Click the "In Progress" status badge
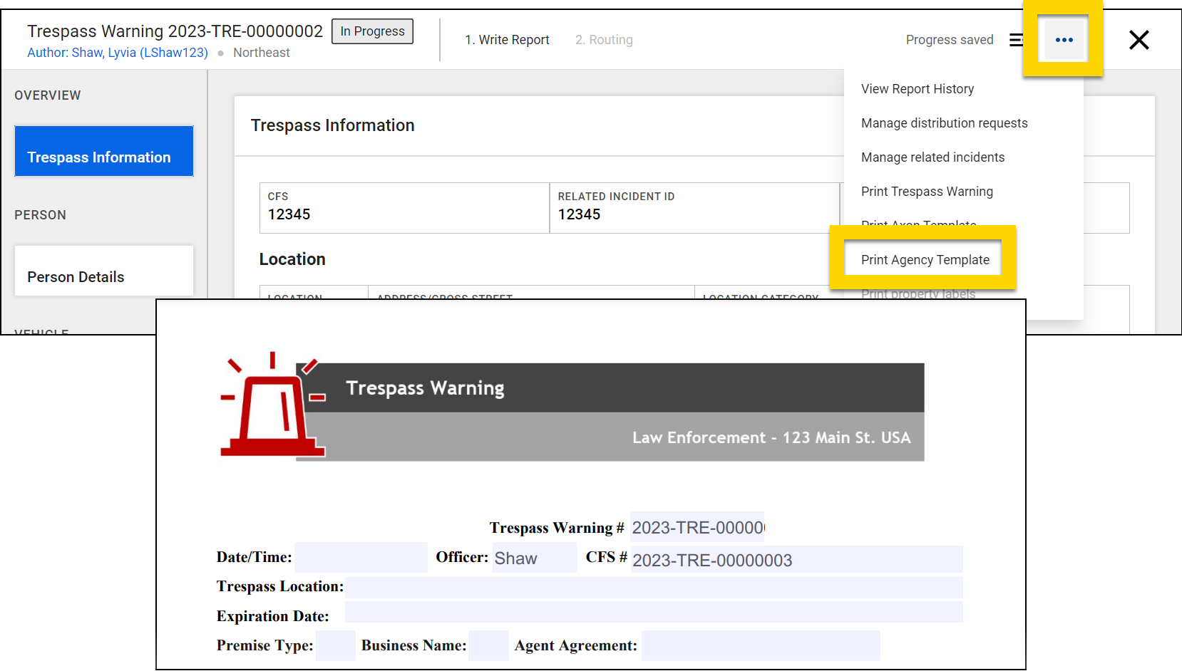 (372, 31)
